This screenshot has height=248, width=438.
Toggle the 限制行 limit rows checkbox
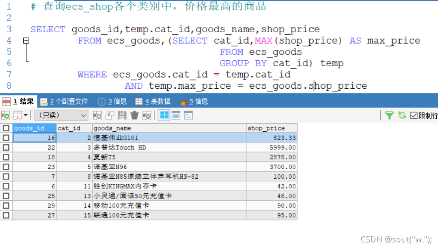414,115
